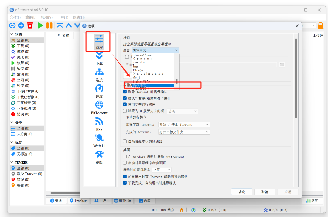This screenshot has height=217, width=328.
Task: Toggle 删除 Torrent 时提示确认 checkbox
Action: pos(125,92)
